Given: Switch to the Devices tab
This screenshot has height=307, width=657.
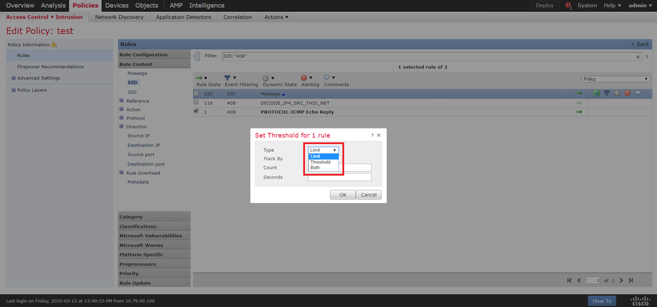Looking at the screenshot, I should pyautogui.click(x=117, y=5).
